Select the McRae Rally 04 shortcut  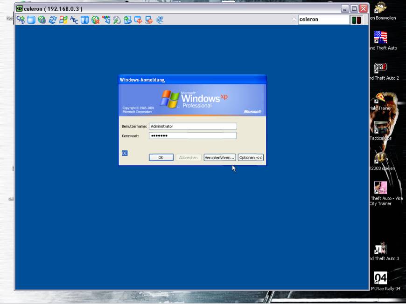pos(385,282)
